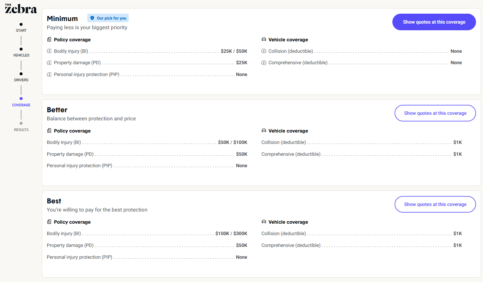Screen dimensions: 483x282
Task: Show quotes at Minimum coverage
Action: [434, 22]
